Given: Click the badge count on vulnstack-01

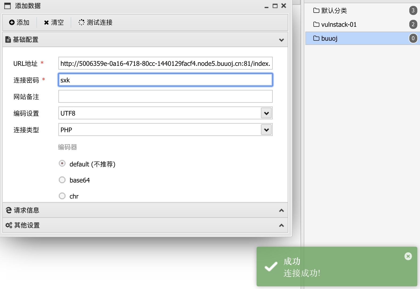Looking at the screenshot, I should pos(413,24).
